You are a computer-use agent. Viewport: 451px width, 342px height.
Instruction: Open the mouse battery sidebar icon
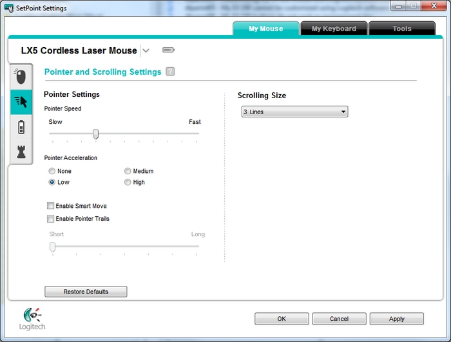(x=21, y=127)
